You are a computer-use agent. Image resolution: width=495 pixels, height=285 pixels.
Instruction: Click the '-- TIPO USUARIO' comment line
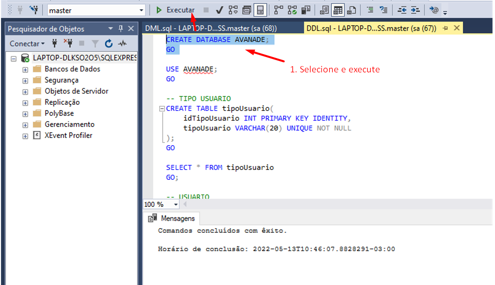199,98
